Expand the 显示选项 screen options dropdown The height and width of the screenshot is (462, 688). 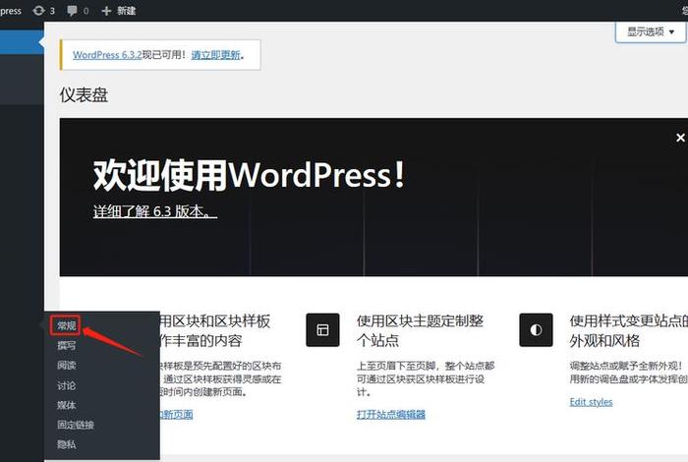(x=651, y=31)
